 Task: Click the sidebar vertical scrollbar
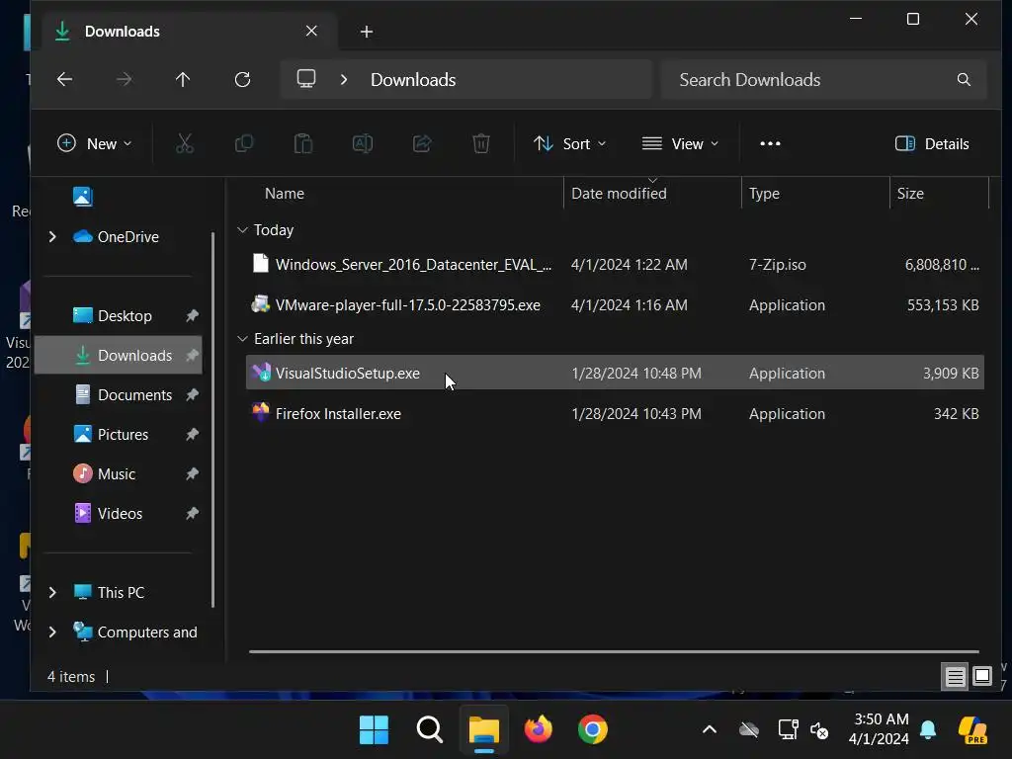pyautogui.click(x=212, y=419)
